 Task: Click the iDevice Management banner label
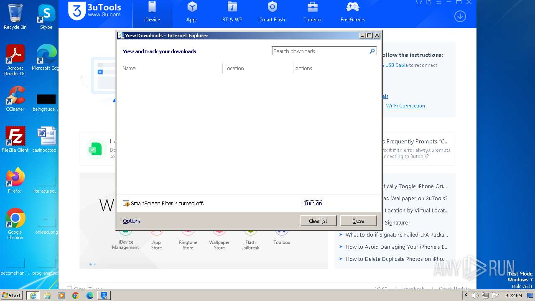point(125,245)
